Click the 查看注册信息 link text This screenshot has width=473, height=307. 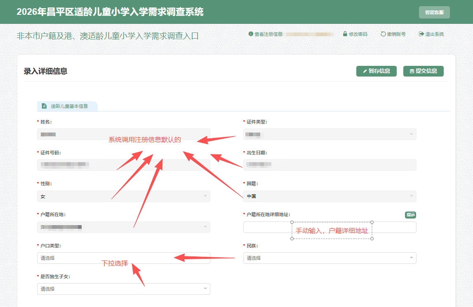coord(268,34)
